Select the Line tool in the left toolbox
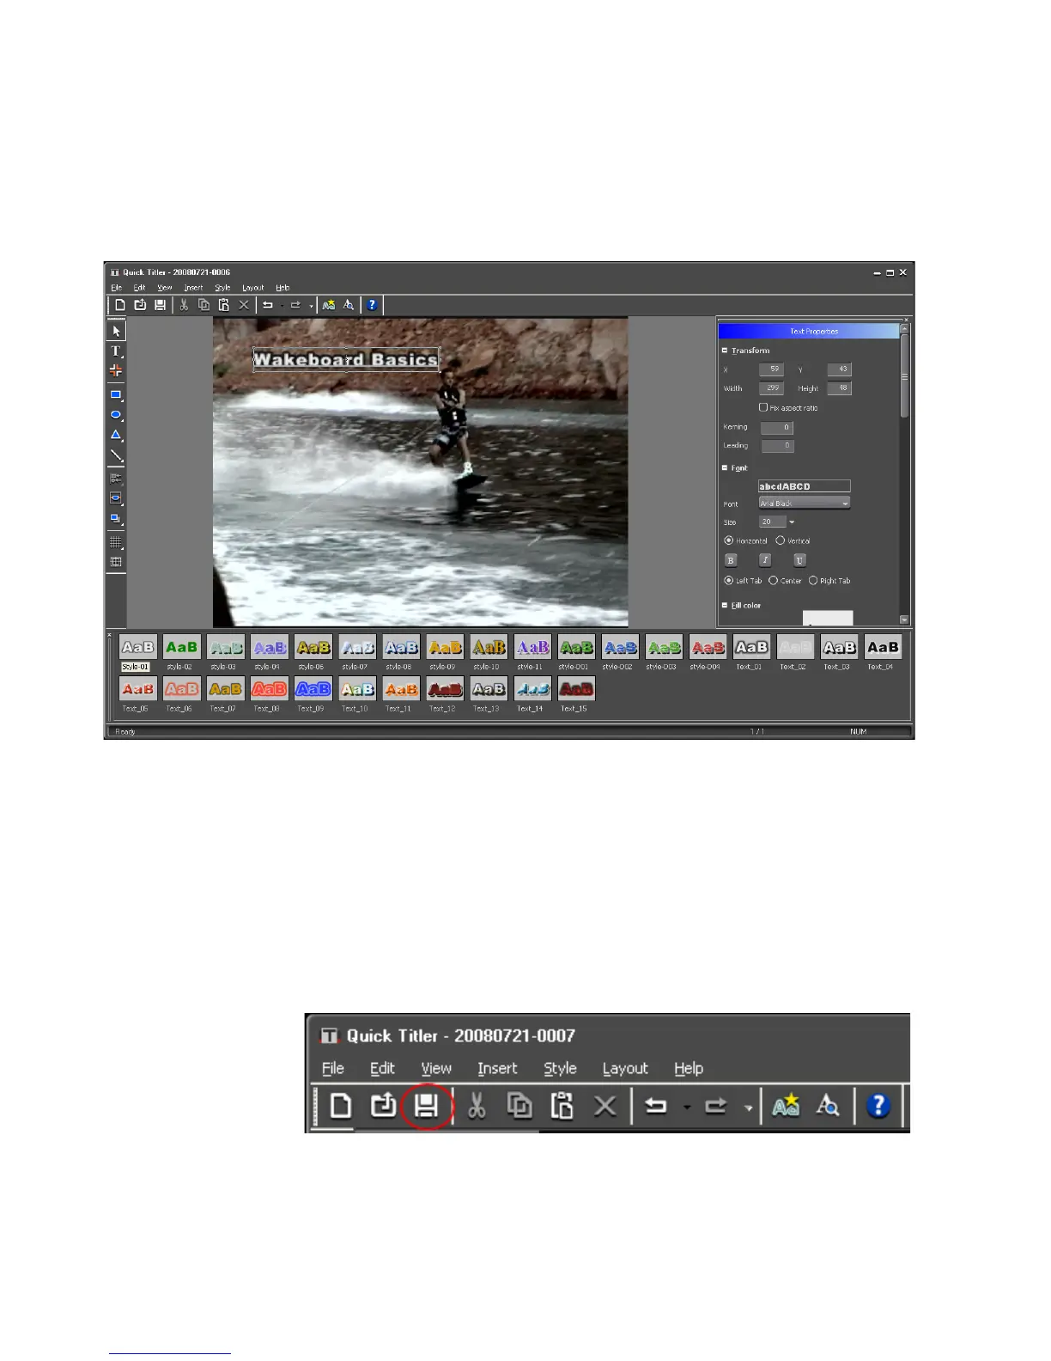The image size is (1051, 1361). pos(116,455)
